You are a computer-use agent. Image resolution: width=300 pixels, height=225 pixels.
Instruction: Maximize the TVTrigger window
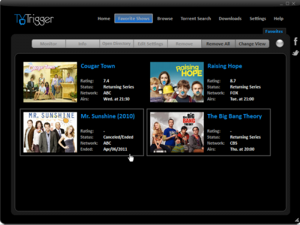coord(287,4)
